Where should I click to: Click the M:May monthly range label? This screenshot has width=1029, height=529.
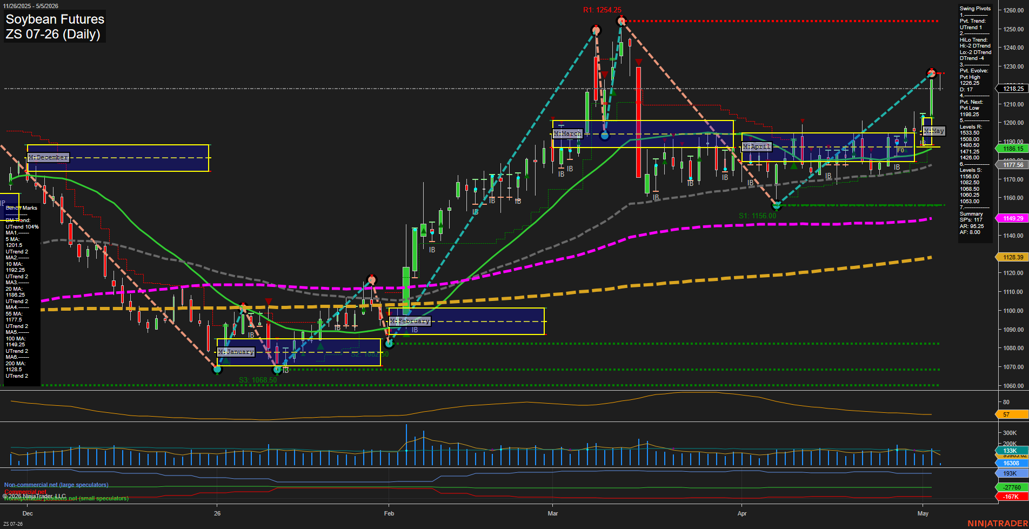(x=934, y=131)
